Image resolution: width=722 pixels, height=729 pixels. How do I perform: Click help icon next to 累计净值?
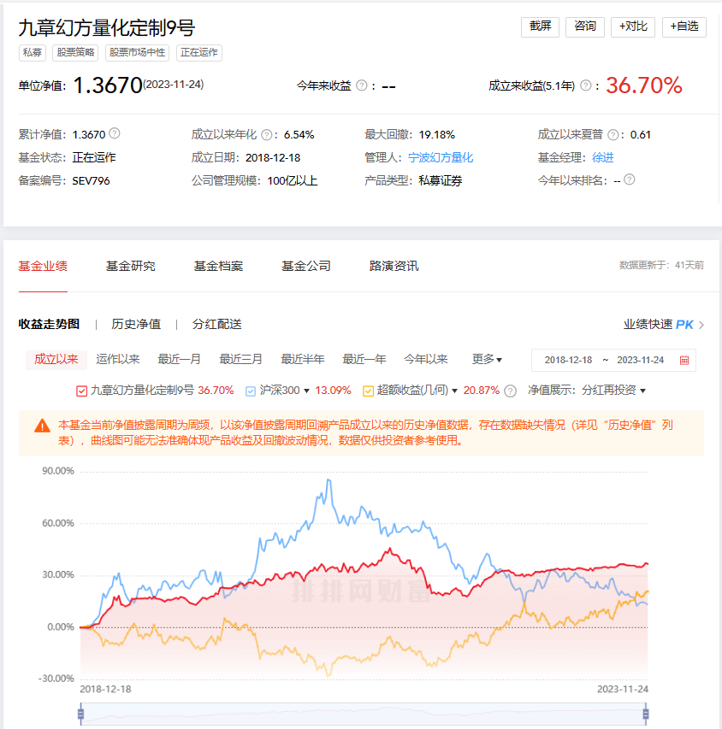coord(115,134)
